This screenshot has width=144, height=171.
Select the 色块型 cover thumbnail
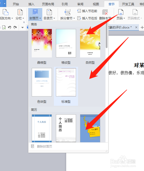(x=42, y=82)
